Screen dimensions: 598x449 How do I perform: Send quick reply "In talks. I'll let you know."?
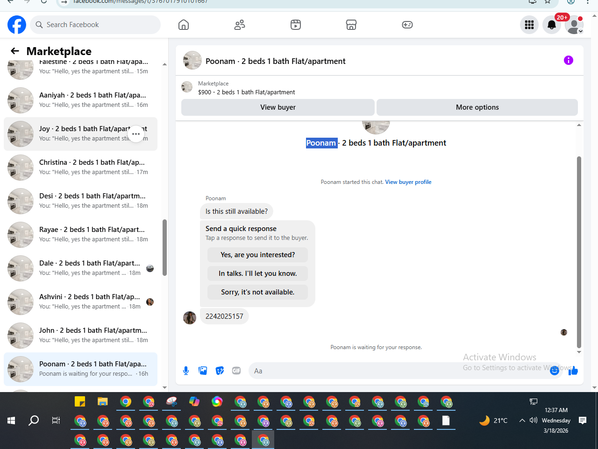click(x=257, y=274)
